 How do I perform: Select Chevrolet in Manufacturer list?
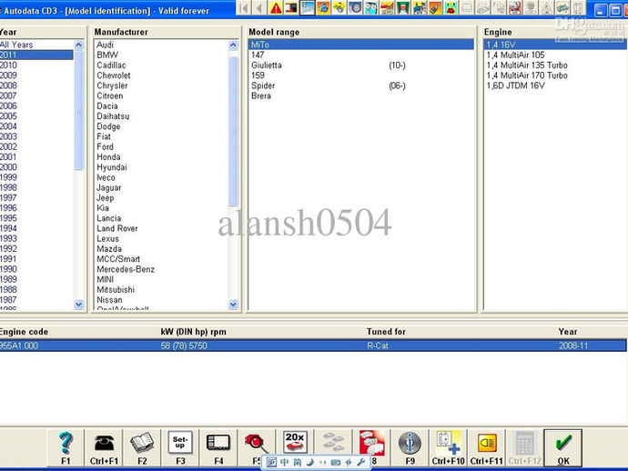161,75
